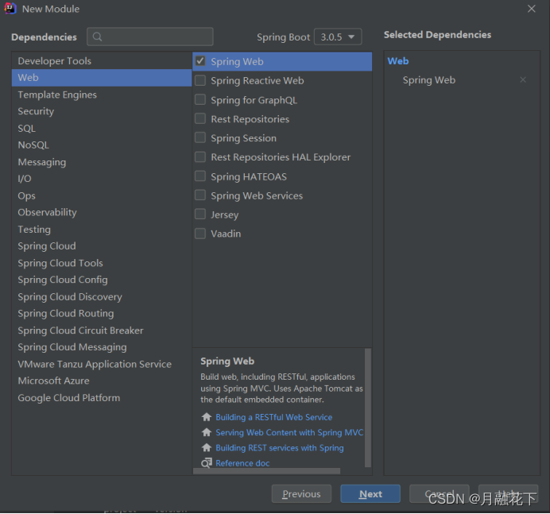
Task: Remove Spring Web from selected dependencies
Action: 523,80
